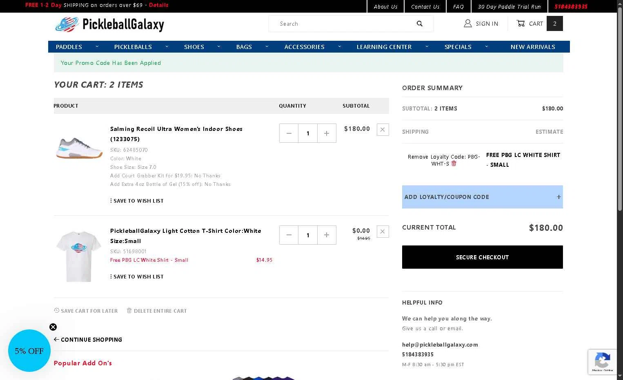Click the T-Shirt quantity field

coord(308,235)
